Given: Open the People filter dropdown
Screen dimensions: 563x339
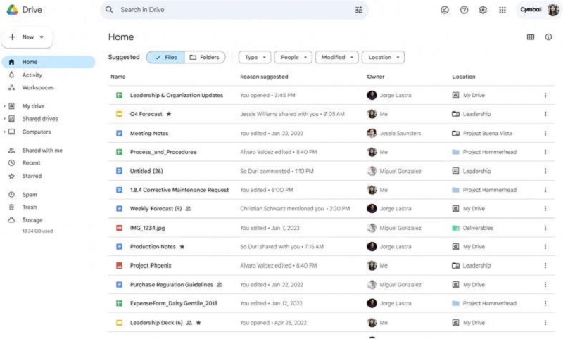Looking at the screenshot, I should pyautogui.click(x=293, y=58).
